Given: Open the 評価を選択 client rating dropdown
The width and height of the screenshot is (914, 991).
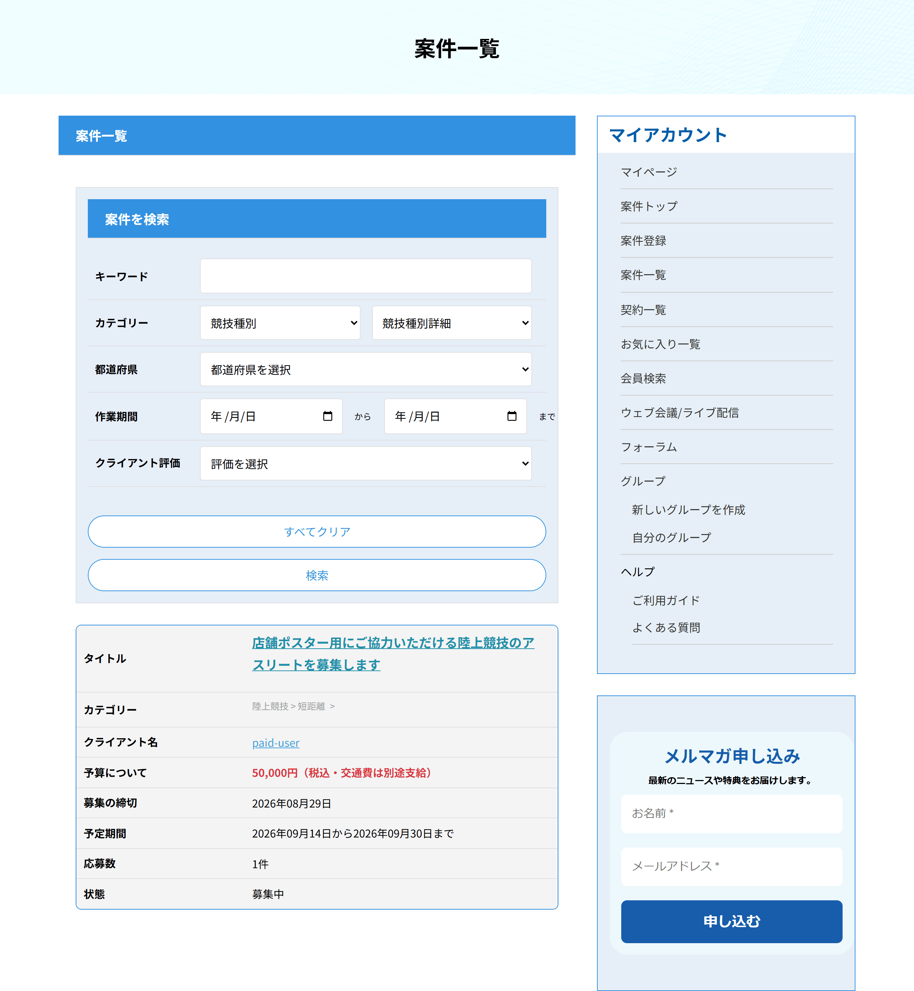Looking at the screenshot, I should [x=366, y=463].
